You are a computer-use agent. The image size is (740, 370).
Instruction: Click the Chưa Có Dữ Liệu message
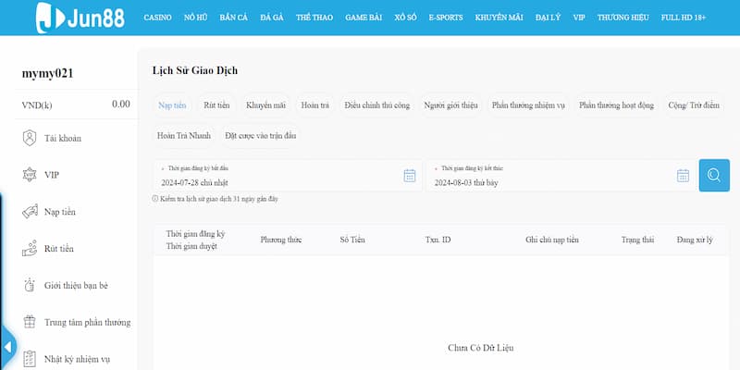[480, 348]
